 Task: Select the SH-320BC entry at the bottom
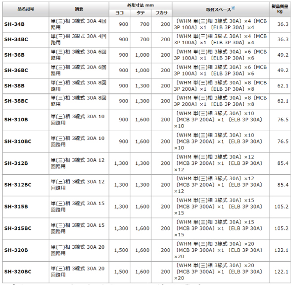tap(18, 272)
